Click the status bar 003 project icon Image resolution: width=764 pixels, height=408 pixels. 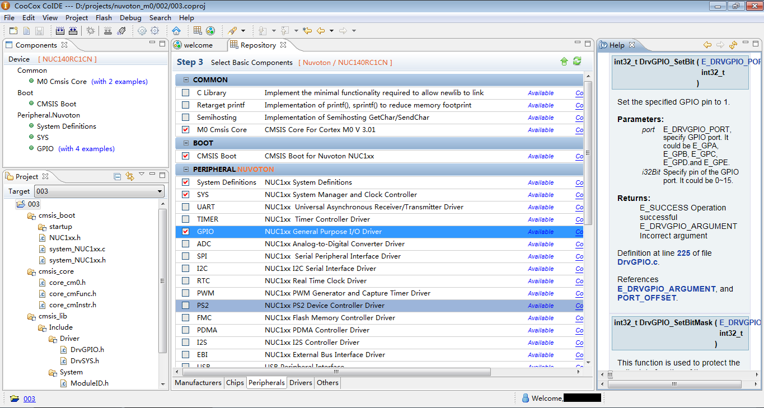point(15,398)
